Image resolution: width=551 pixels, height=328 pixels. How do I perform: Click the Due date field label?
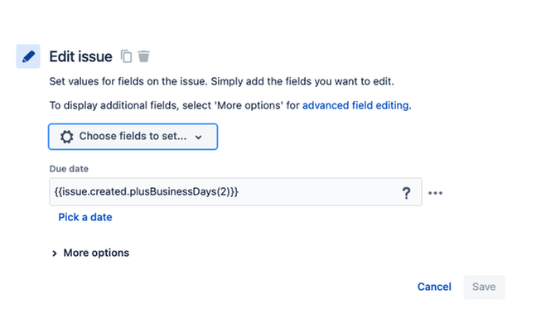[69, 169]
